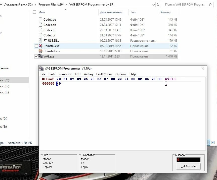
Task: Click the 1 440 КБ size of VAG.exe
Action: tap(171, 56)
